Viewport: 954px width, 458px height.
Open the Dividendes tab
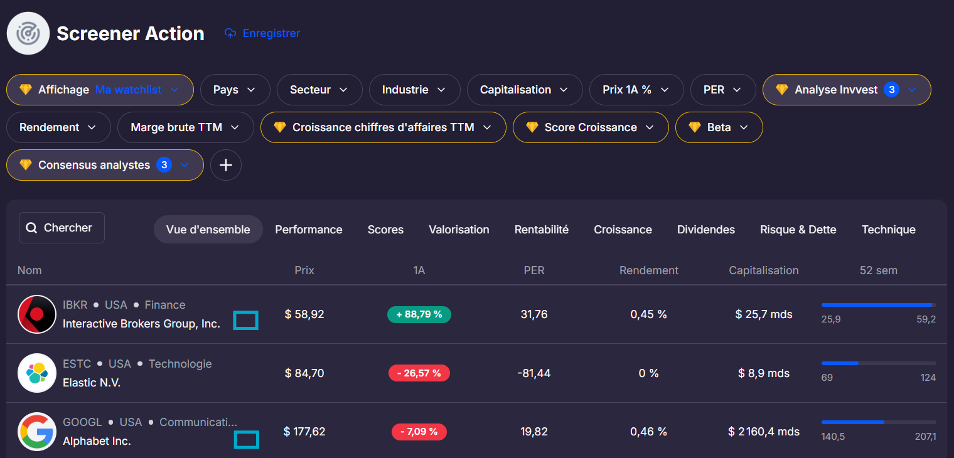click(x=706, y=230)
